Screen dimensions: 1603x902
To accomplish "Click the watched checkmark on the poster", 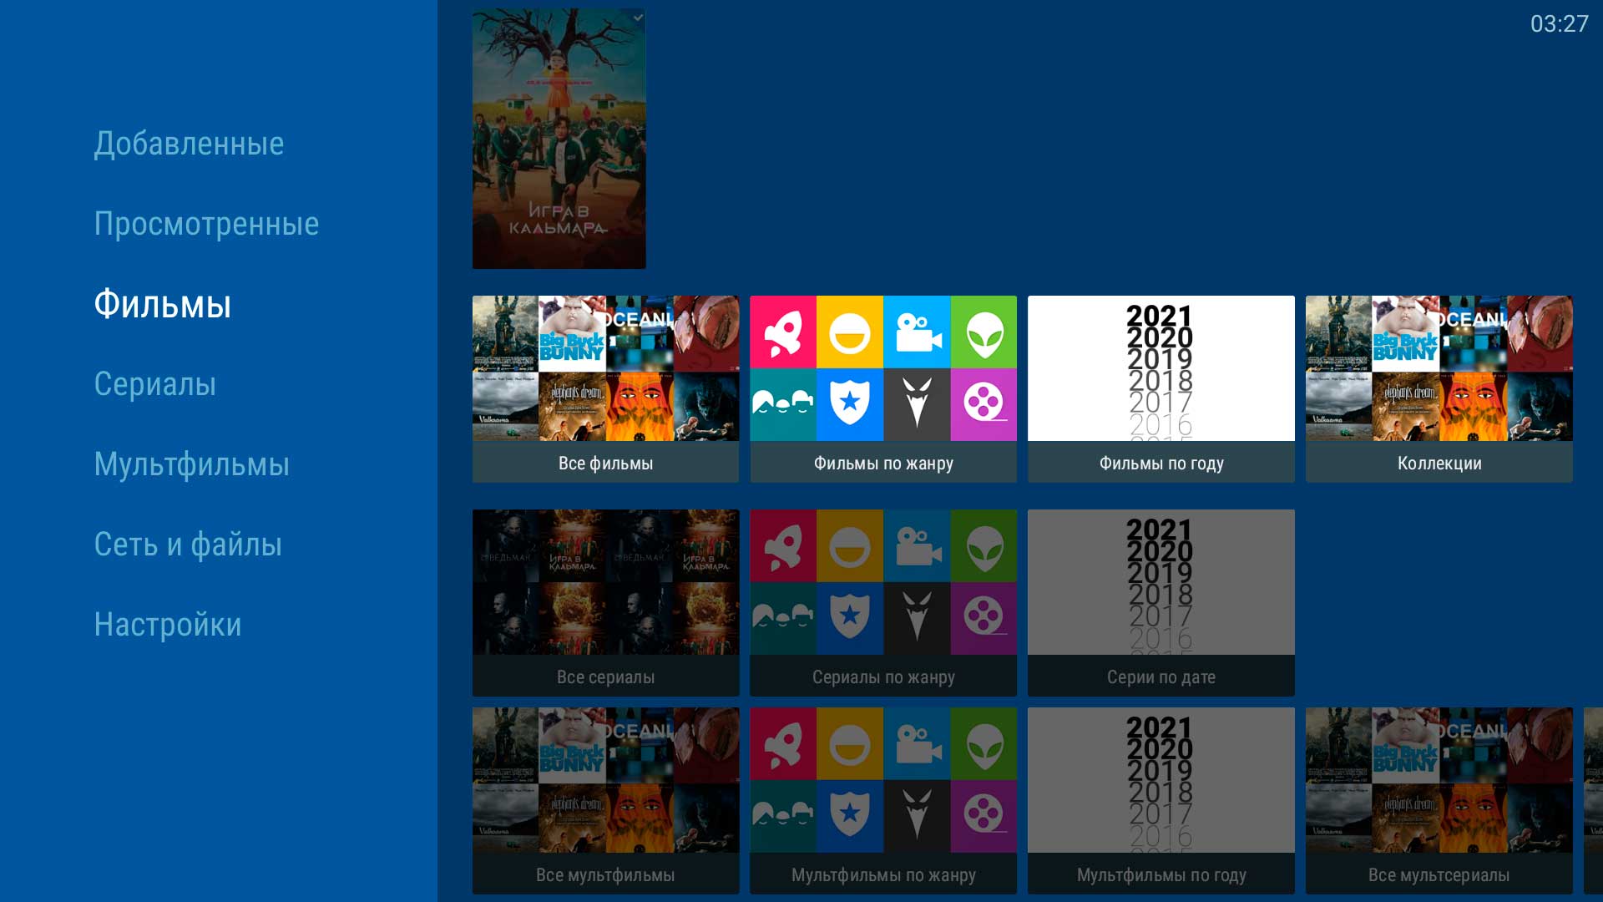I will (638, 18).
